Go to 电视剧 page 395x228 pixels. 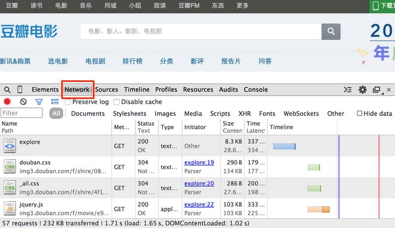coord(95,61)
